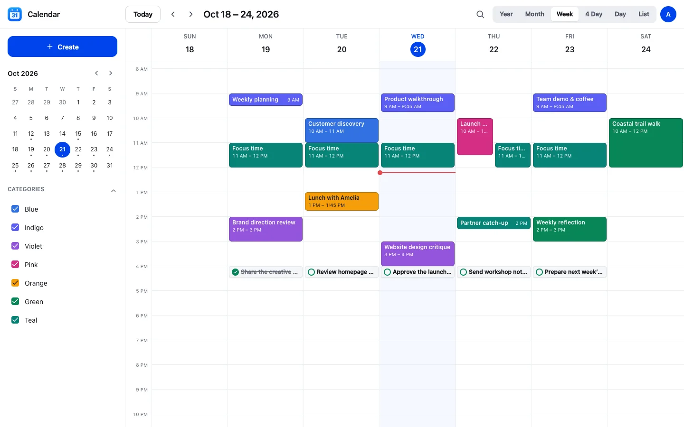
Task: Open the Weekly reflection event
Action: 570,229
